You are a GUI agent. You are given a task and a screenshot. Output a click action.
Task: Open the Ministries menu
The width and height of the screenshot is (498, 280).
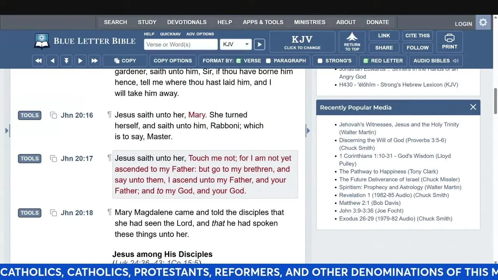coord(310,22)
